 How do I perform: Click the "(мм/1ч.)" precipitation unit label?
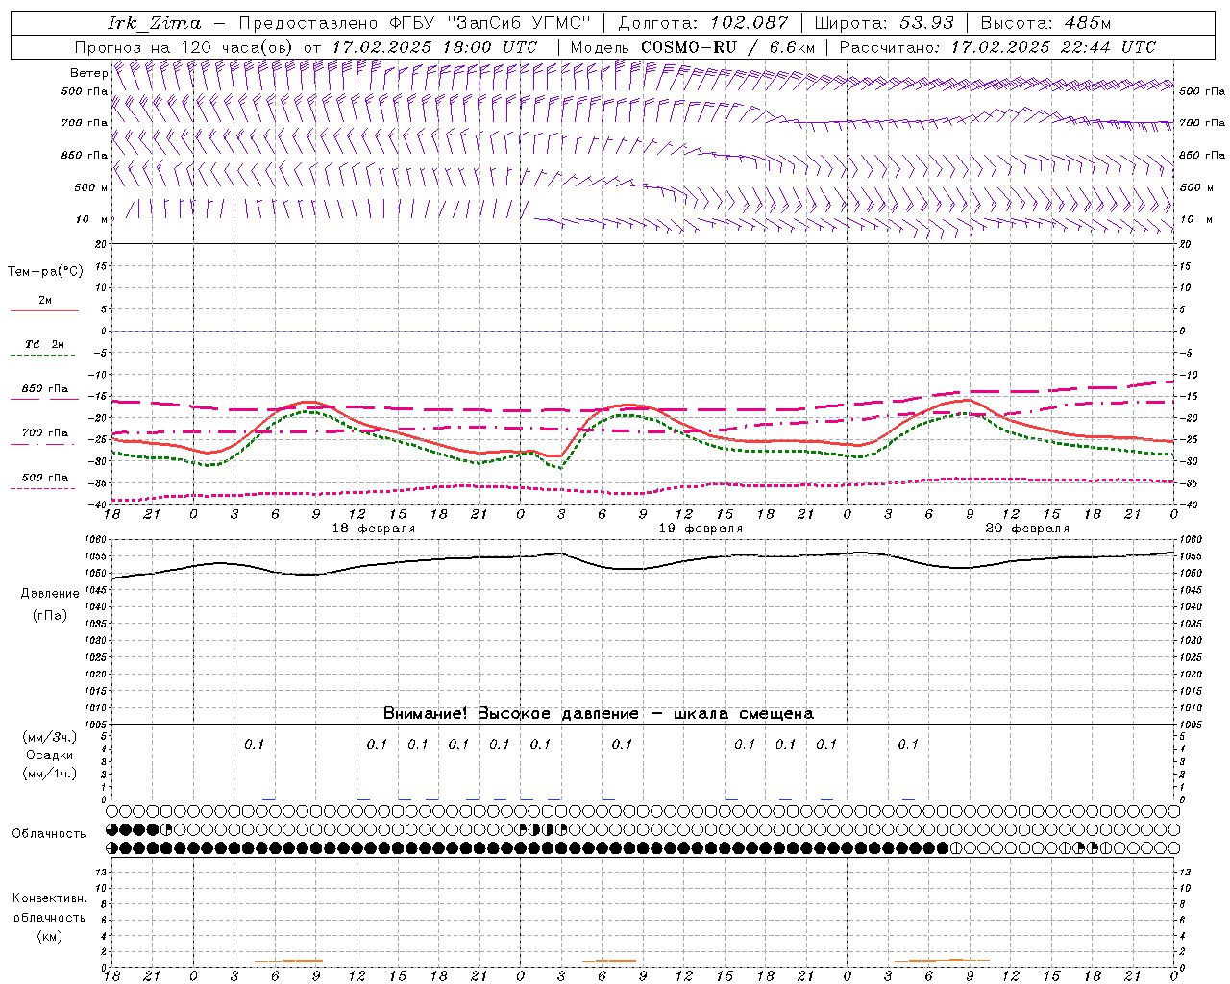click(50, 774)
